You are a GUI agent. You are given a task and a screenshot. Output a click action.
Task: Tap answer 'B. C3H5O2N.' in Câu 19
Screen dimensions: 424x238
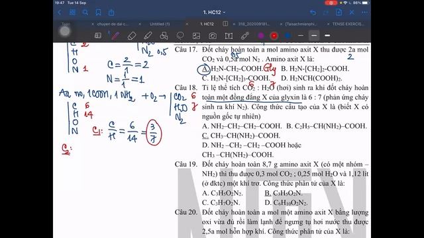(284, 193)
